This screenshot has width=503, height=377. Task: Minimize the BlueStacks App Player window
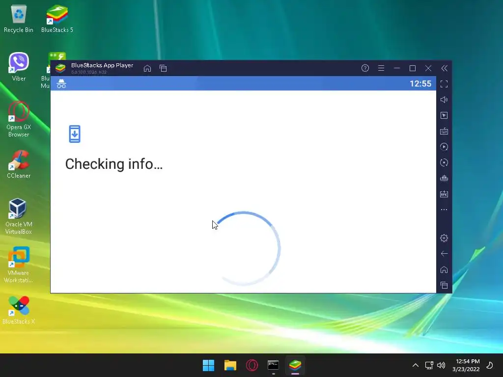pyautogui.click(x=397, y=68)
